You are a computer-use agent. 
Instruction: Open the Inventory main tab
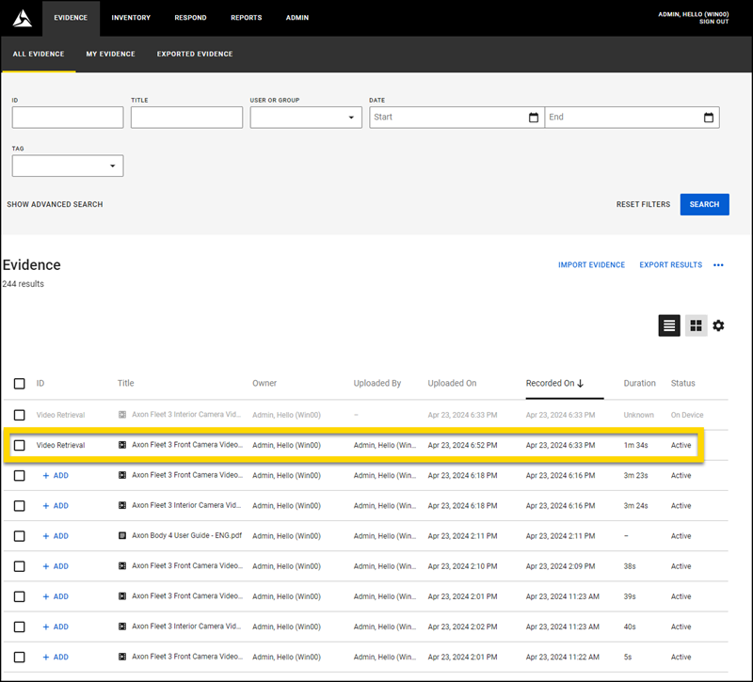click(131, 18)
